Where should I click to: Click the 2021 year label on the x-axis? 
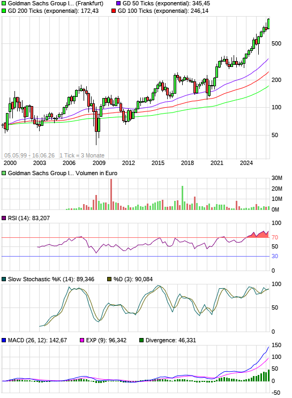click(x=217, y=163)
